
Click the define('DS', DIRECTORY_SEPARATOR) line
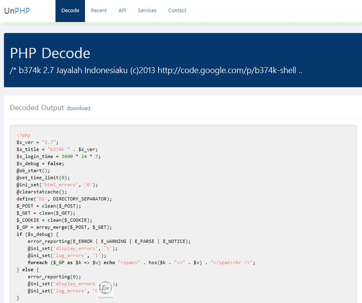pos(64,199)
